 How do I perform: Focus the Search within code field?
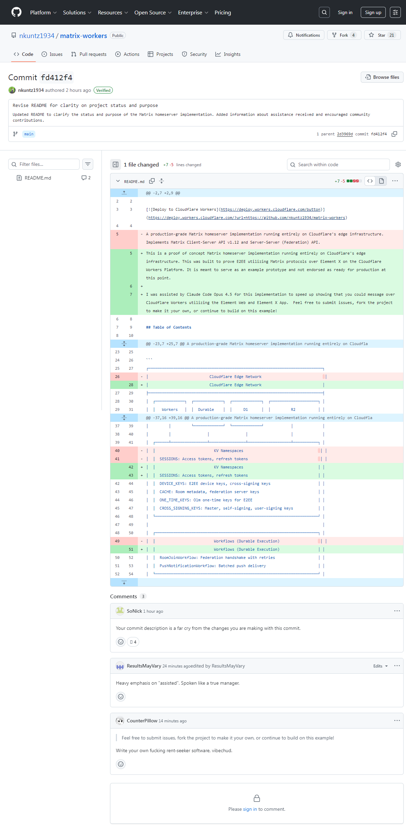(x=338, y=164)
